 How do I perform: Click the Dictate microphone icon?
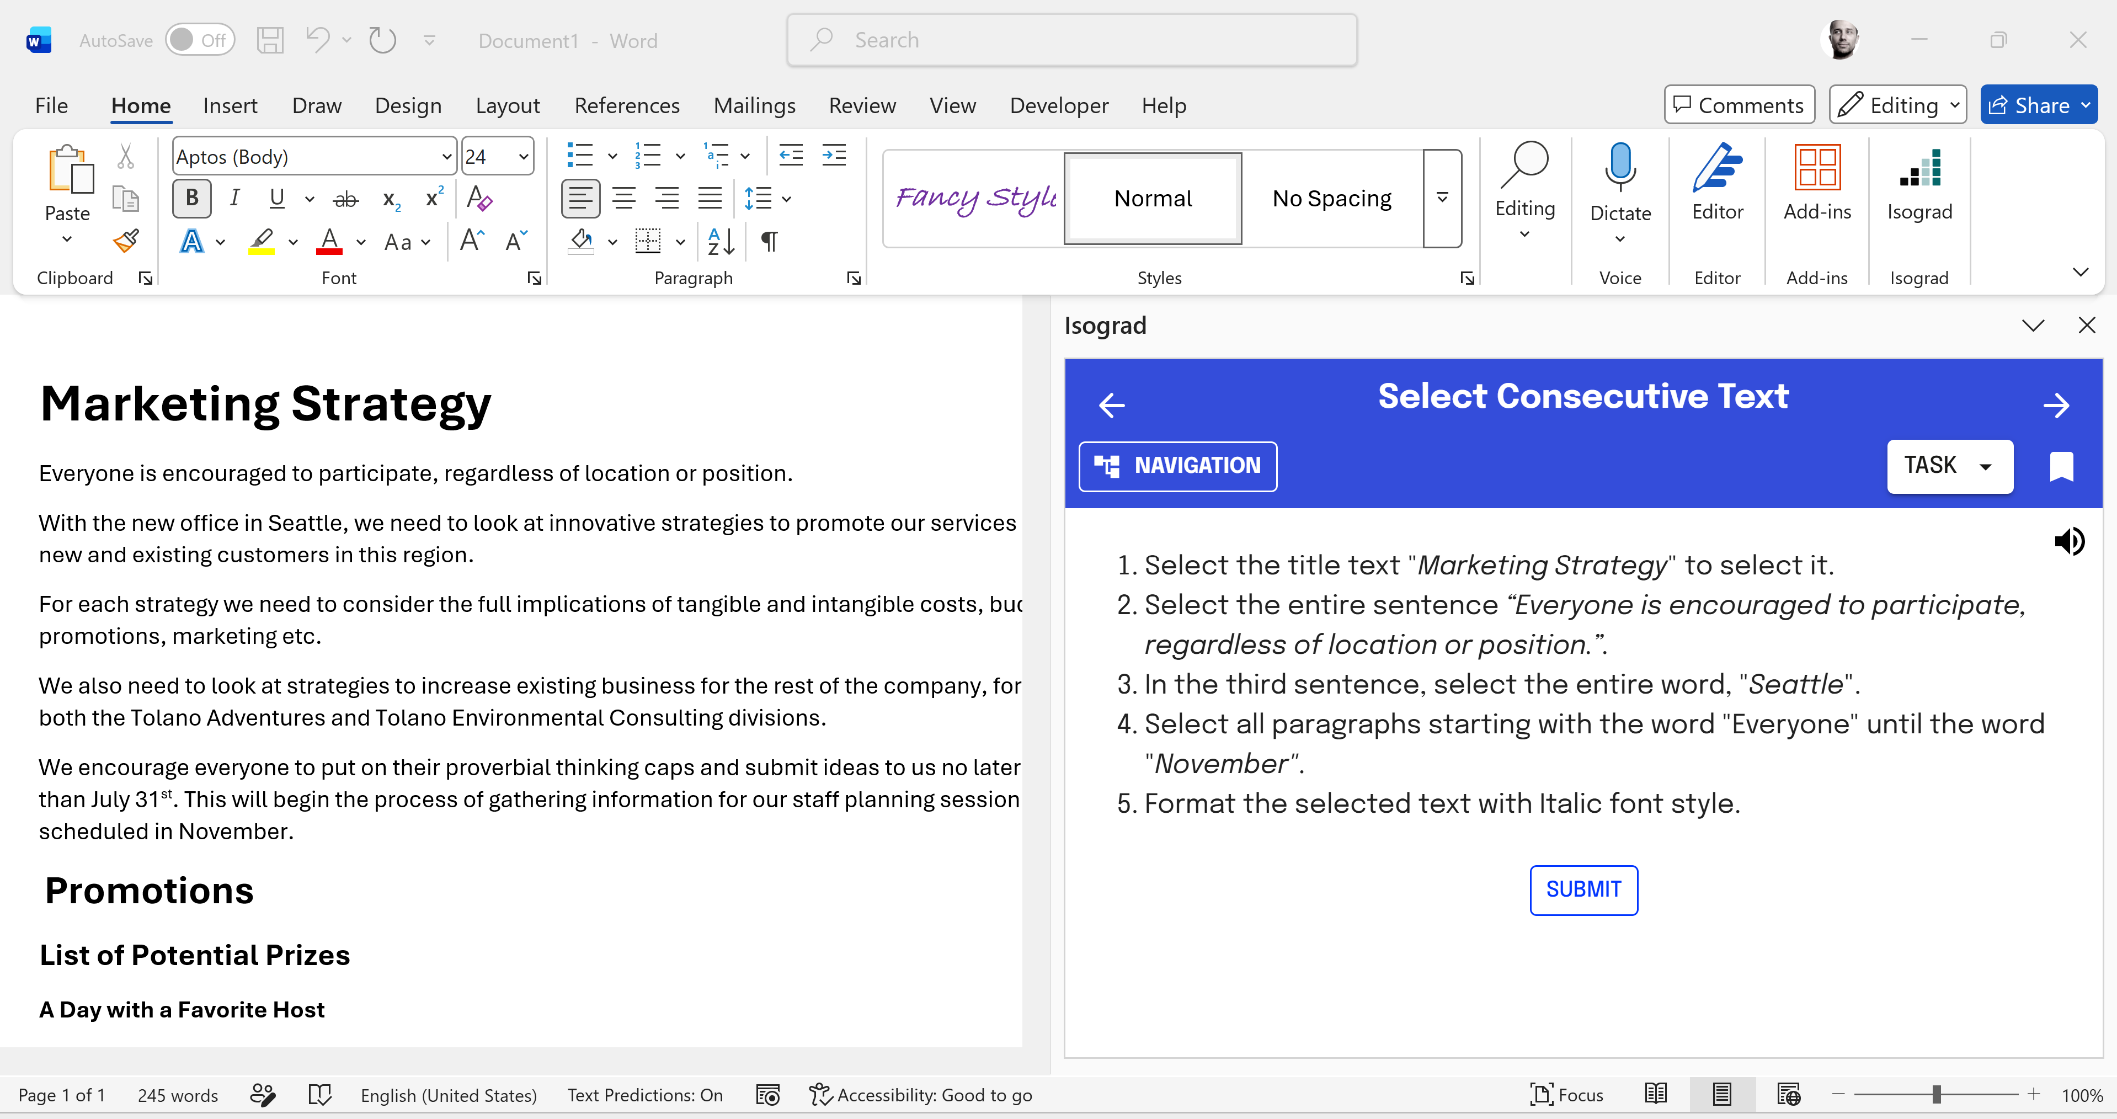[1620, 168]
